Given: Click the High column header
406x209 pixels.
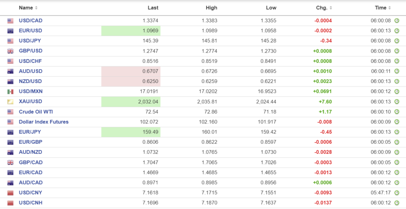Looking at the screenshot, I should click(211, 8).
